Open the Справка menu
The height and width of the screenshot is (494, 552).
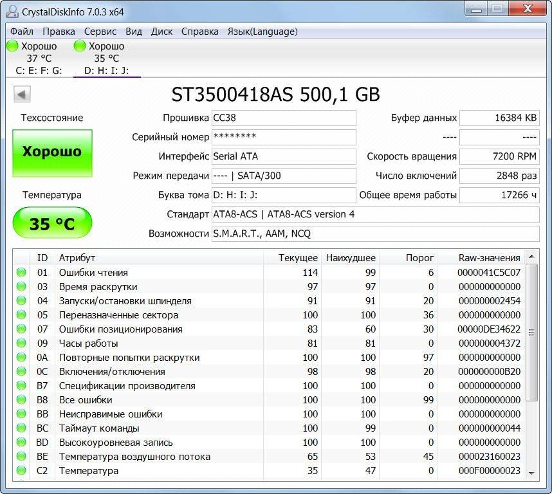pos(199,32)
